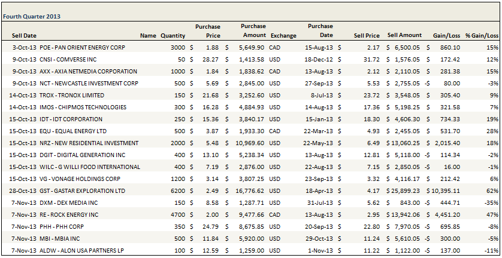Screen dimensions: 502x258
Task: Click the % Gain/Loss column header
Action: [x=483, y=36]
